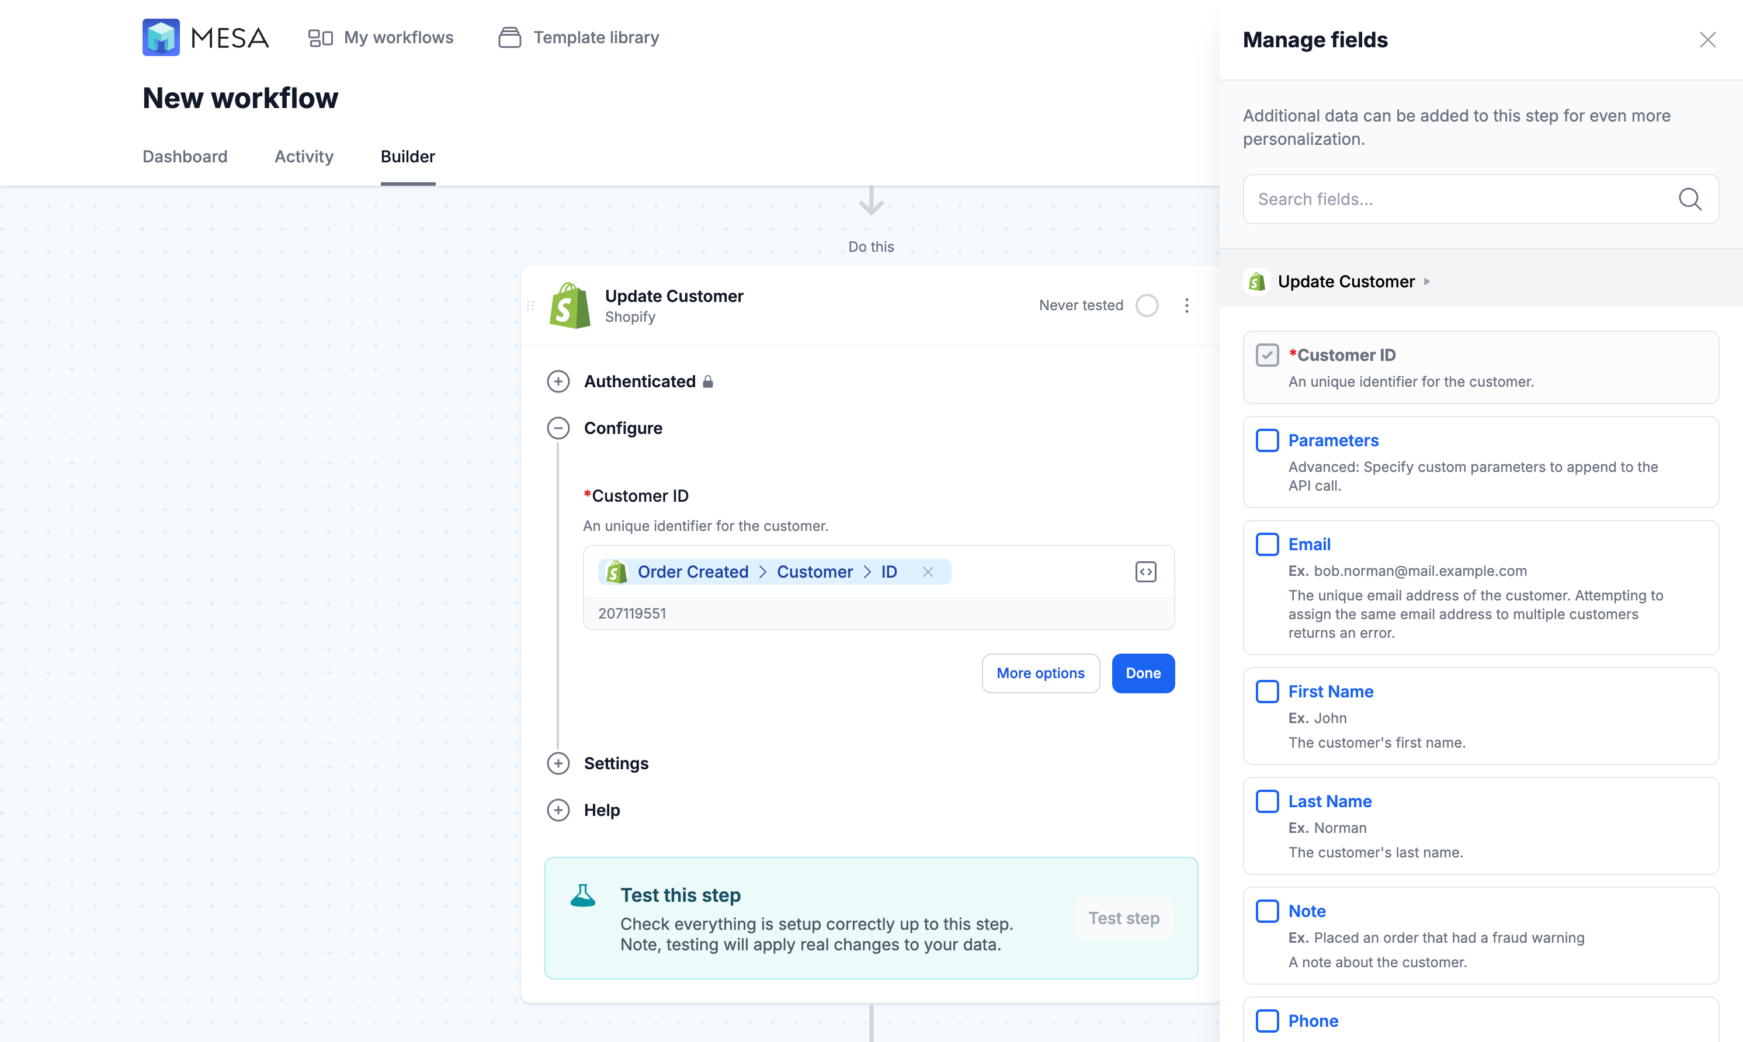Enable the Last Name field checkbox
Screen dimensions: 1743x1042
1267,801
